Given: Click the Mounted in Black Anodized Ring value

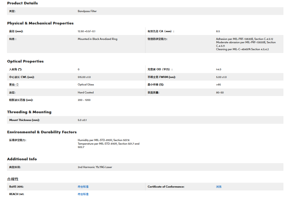Looking at the screenshot, I should (x=97, y=39).
